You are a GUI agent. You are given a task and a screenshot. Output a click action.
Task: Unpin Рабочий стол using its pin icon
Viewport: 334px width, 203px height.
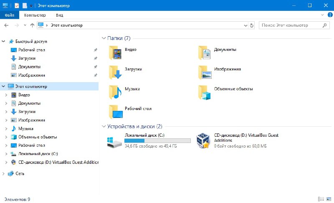coord(96,50)
